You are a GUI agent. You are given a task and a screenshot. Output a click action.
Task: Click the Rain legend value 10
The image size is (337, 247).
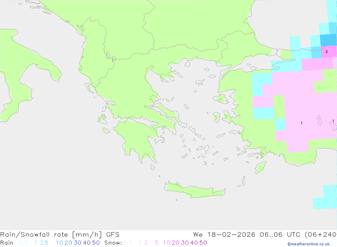[59, 243]
